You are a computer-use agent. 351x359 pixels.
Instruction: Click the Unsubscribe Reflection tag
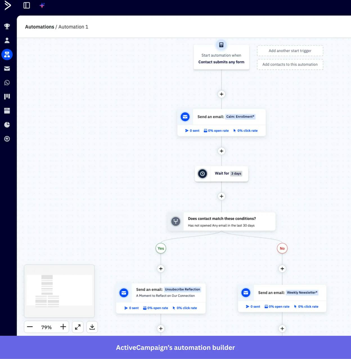(x=183, y=290)
